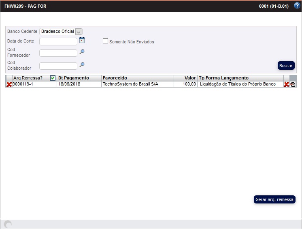Click the Favorecido column header

point(138,78)
